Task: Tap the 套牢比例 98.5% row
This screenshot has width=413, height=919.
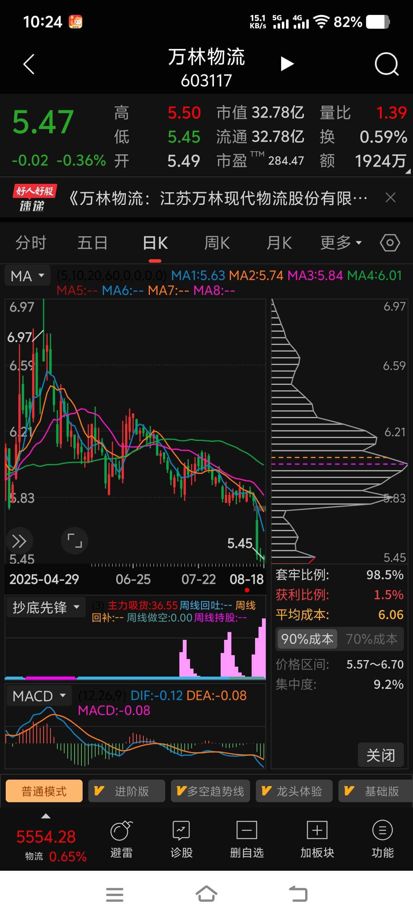Action: point(340,575)
